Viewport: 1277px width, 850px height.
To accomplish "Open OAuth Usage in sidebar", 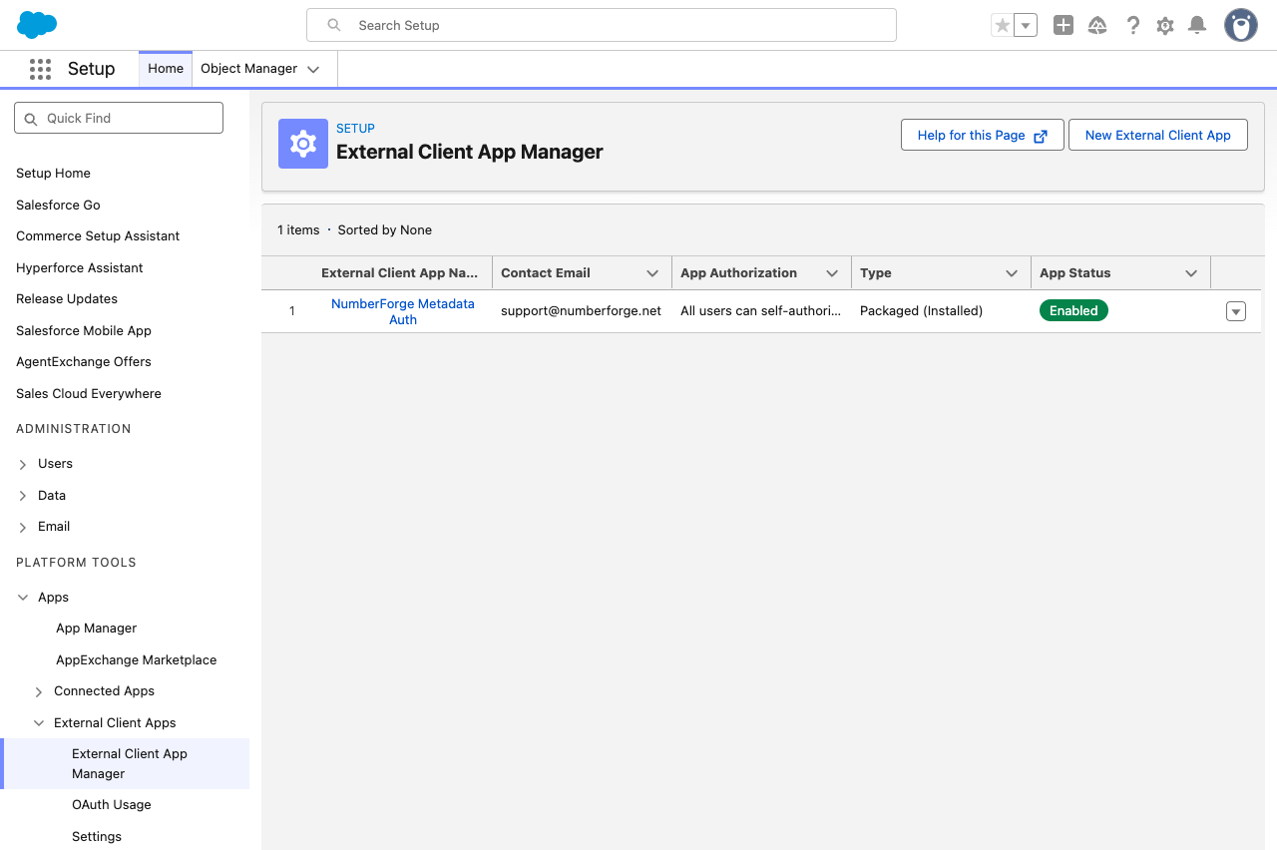I will [112, 804].
